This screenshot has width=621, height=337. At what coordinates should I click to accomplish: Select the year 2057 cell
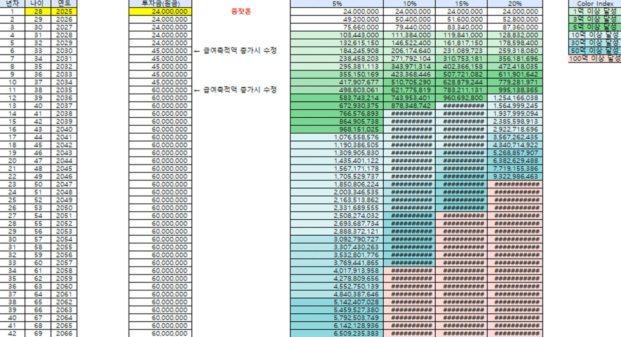tap(64, 263)
